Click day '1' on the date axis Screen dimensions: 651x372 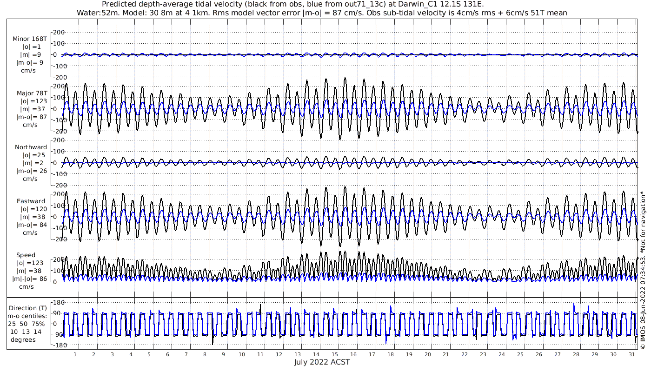(75, 354)
